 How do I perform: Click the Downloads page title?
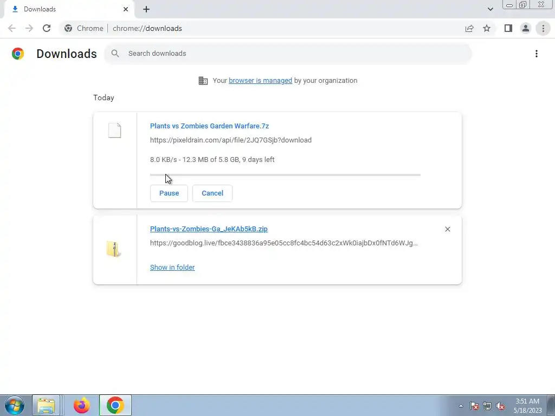click(67, 54)
